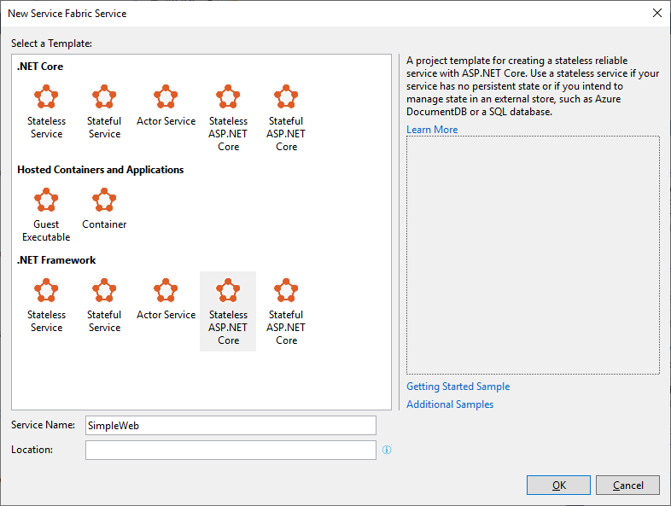Choose .NET Framework Stateful Service template
The height and width of the screenshot is (506, 671).
[x=104, y=305]
